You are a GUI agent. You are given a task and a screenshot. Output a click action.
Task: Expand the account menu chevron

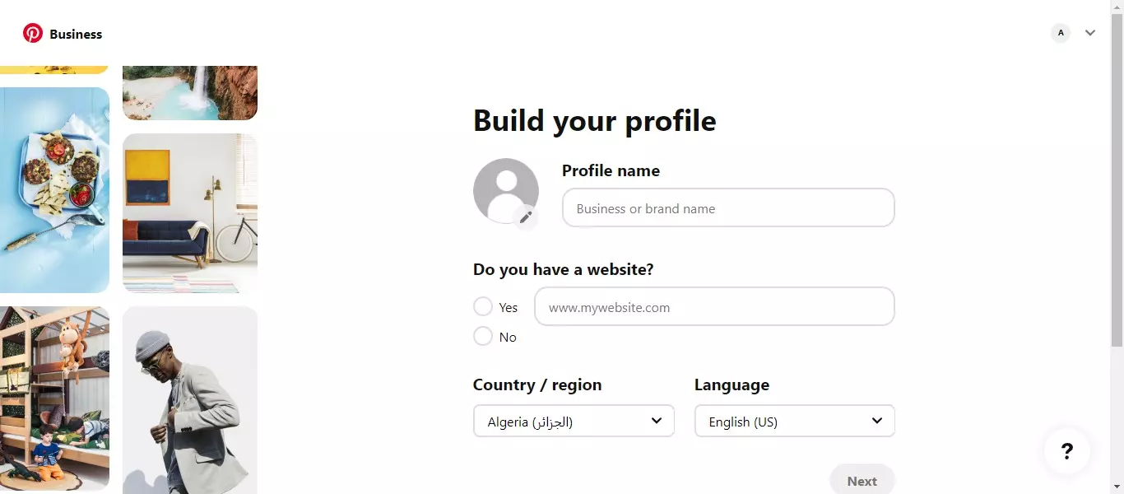click(x=1090, y=33)
